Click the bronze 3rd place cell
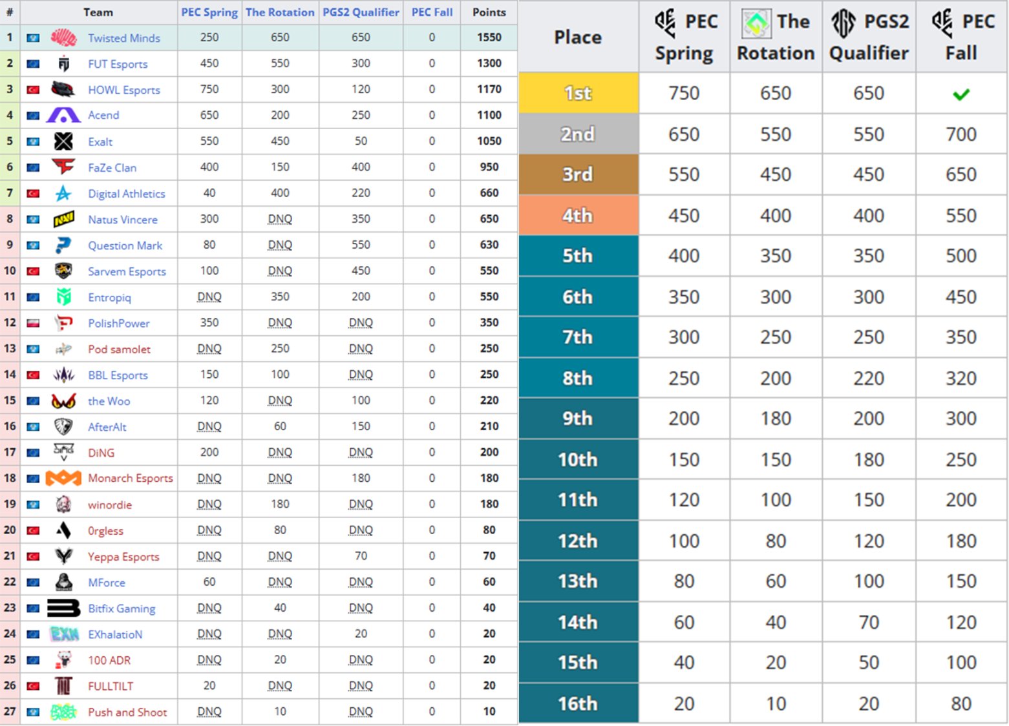The height and width of the screenshot is (726, 1009). point(578,174)
